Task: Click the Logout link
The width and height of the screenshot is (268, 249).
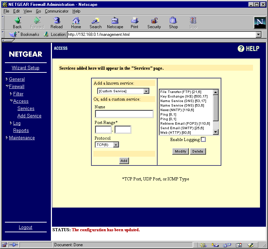Action: pos(25,227)
